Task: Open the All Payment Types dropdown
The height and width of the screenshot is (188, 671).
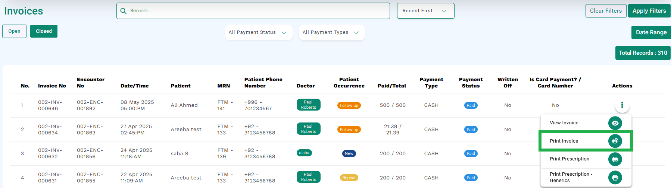Action: pyautogui.click(x=331, y=32)
